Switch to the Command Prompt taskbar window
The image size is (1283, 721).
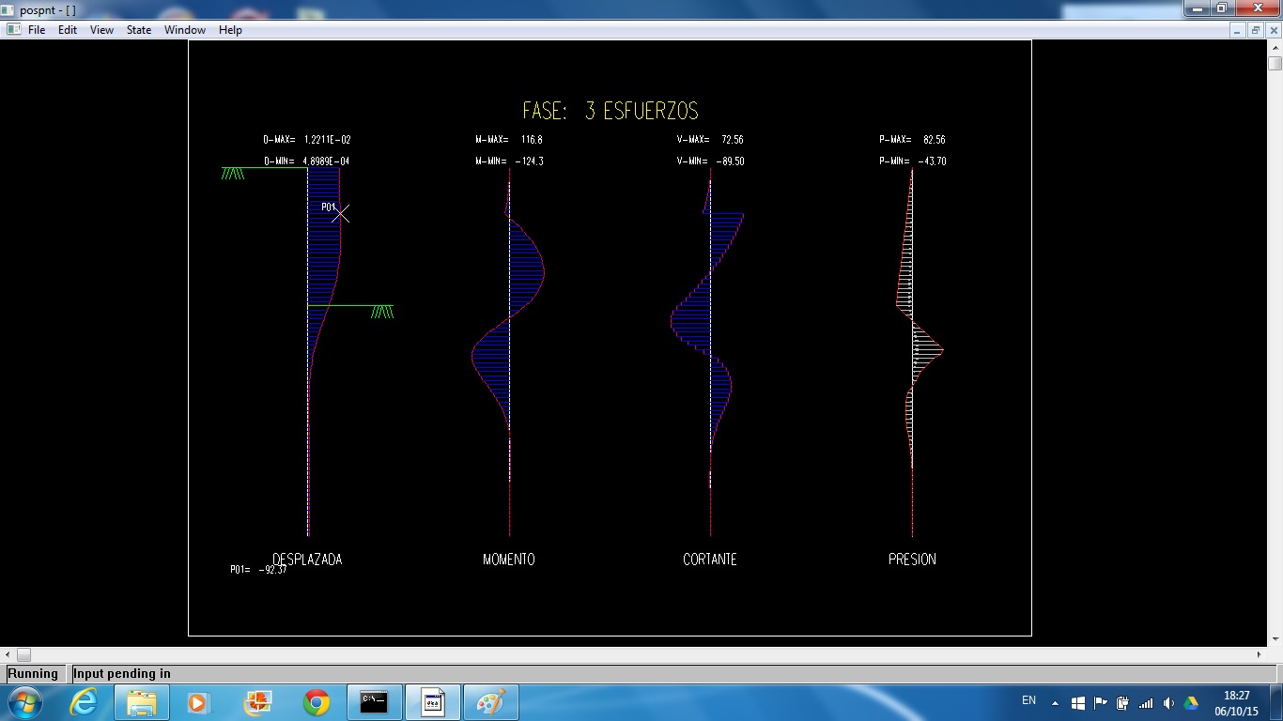click(x=374, y=702)
